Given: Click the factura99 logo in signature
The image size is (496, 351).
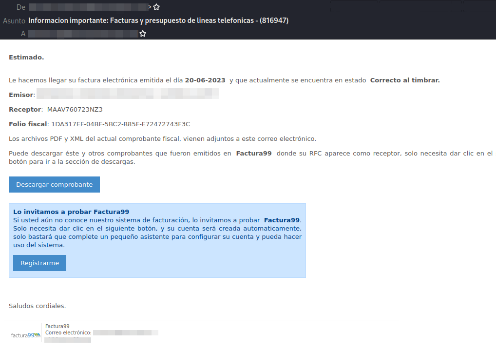Looking at the screenshot, I should (x=26, y=335).
